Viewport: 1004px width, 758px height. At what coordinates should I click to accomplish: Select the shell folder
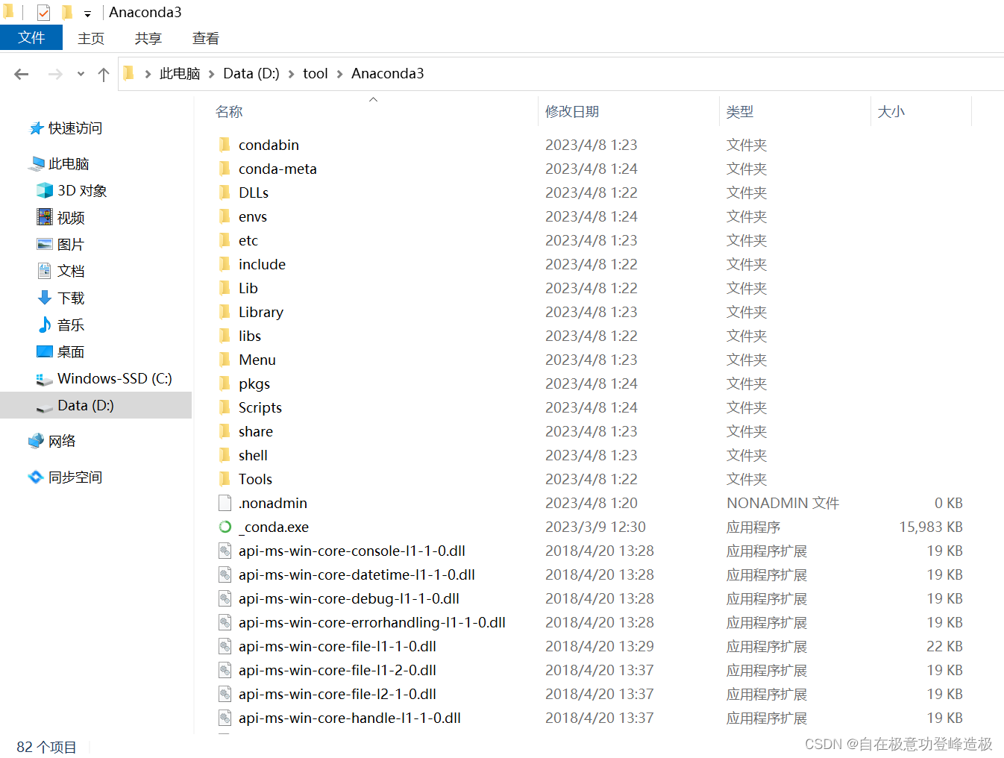click(x=253, y=455)
